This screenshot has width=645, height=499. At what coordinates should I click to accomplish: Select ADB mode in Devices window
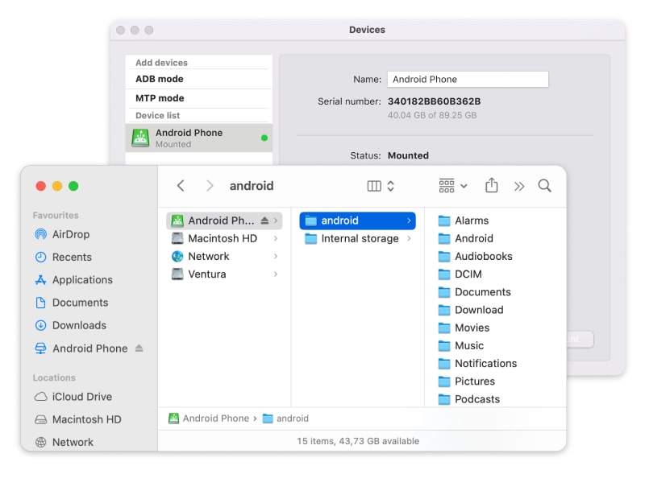tap(199, 79)
